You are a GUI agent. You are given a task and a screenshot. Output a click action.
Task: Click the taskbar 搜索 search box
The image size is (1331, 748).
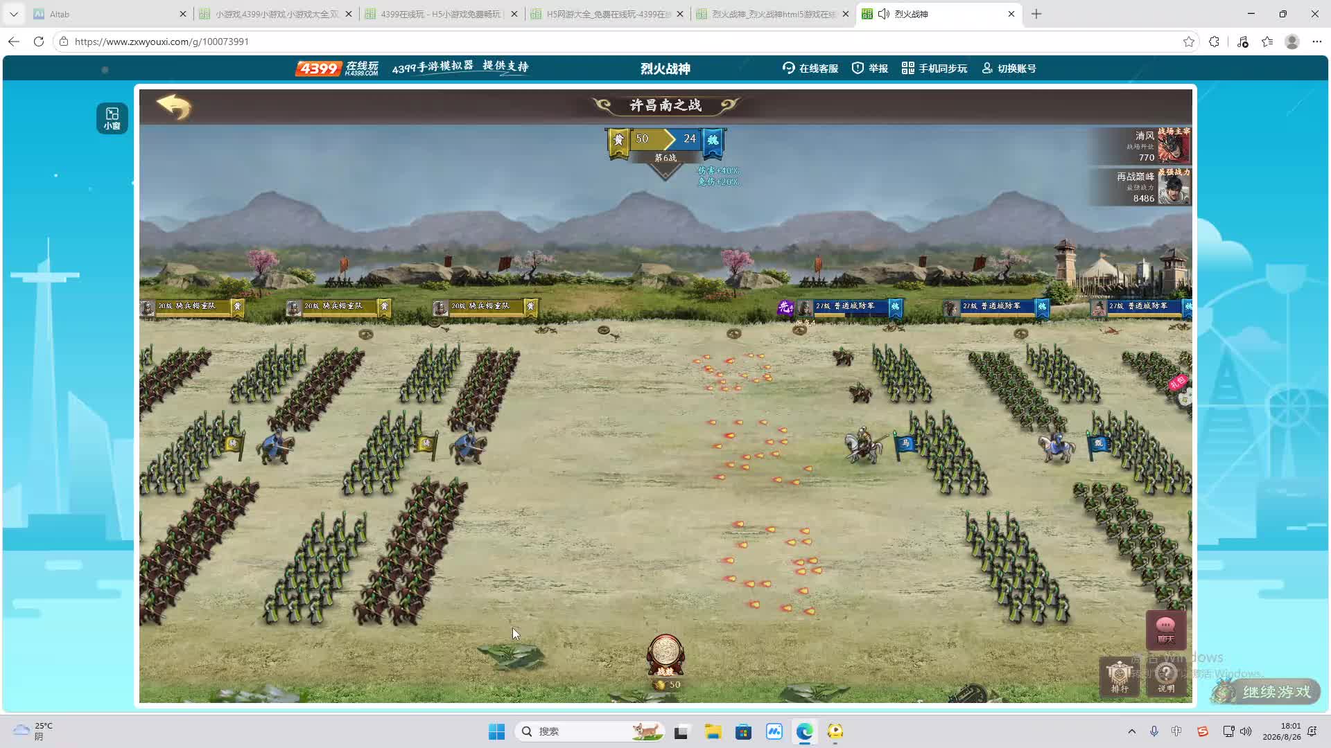point(589,731)
